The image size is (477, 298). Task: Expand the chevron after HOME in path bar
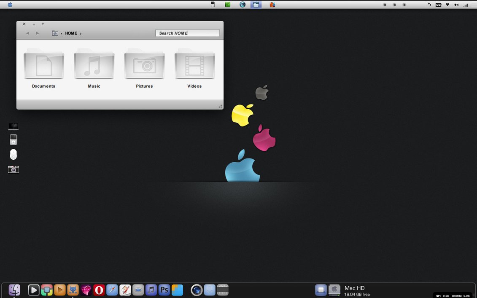click(81, 33)
